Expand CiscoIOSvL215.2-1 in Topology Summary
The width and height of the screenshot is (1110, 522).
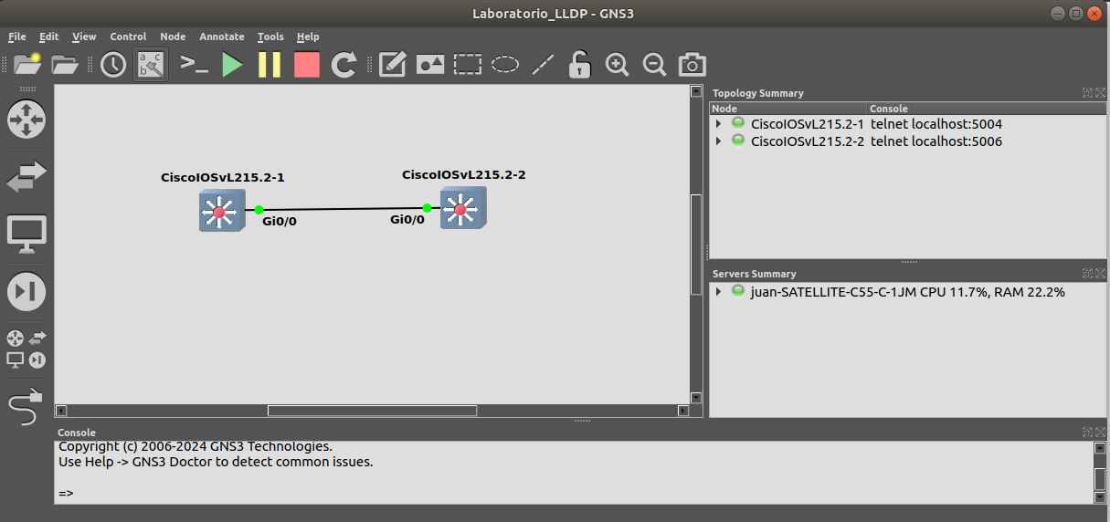[719, 123]
